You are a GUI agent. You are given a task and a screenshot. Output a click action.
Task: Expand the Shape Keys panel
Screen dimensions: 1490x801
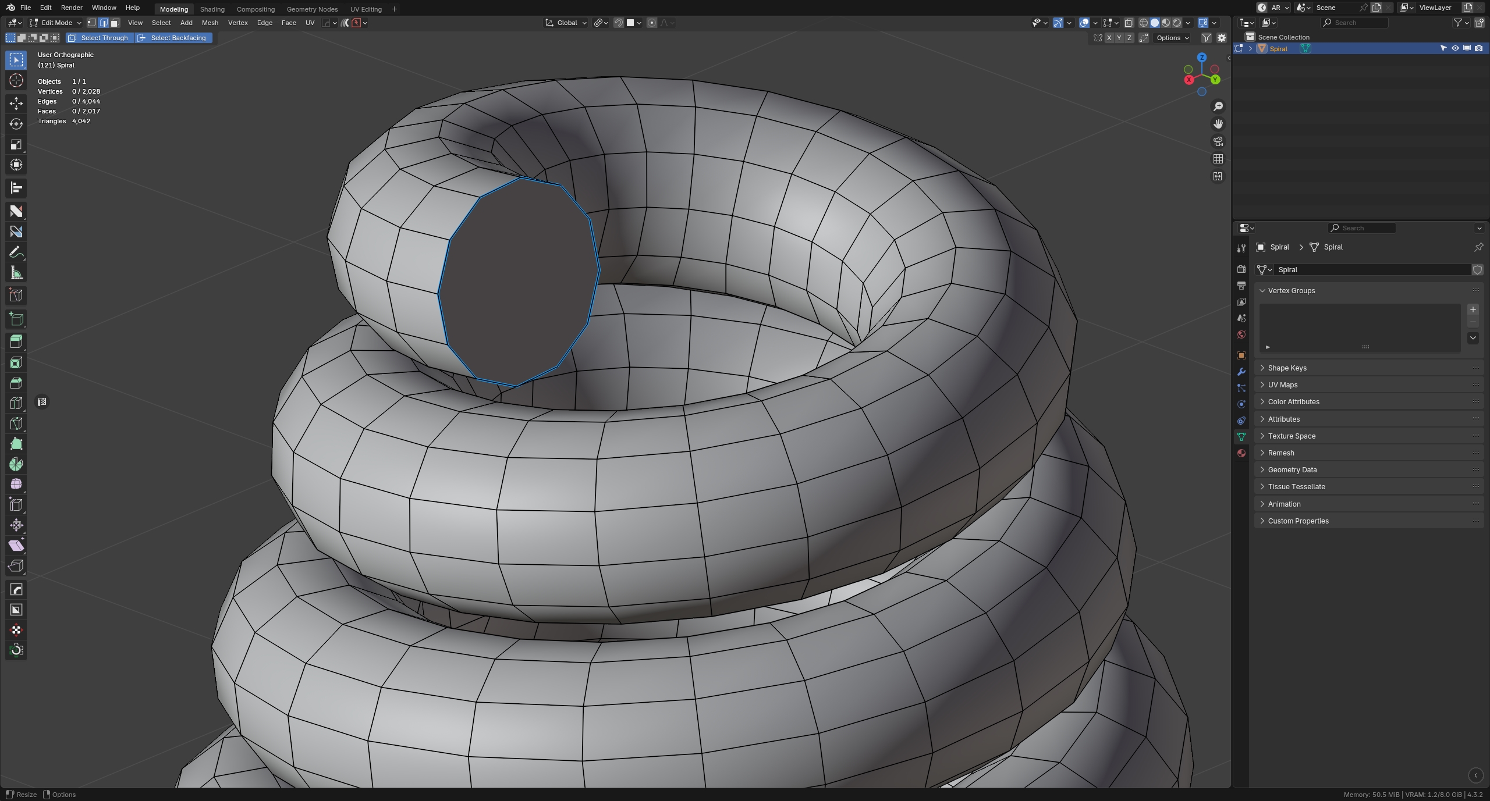click(x=1368, y=368)
